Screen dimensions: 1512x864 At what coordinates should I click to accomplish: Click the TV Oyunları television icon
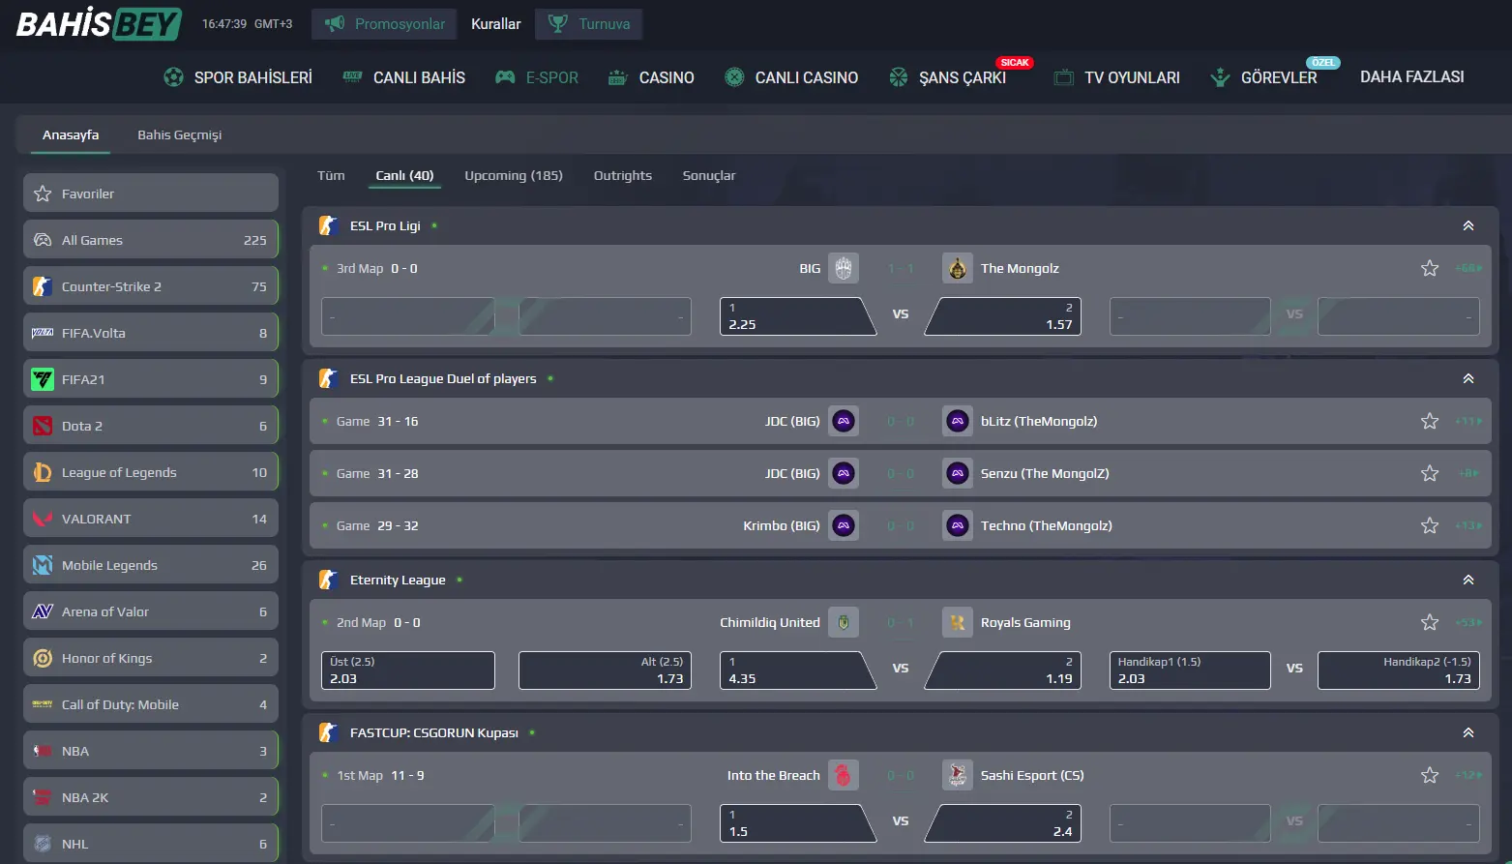coord(1064,77)
